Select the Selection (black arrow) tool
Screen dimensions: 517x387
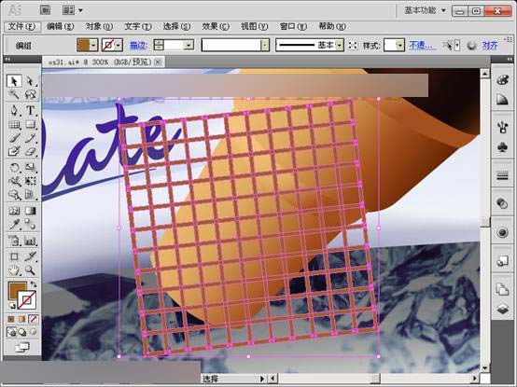pyautogui.click(x=14, y=81)
